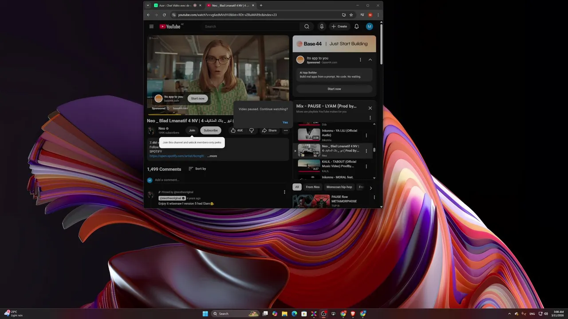Open the comments Sort by dropdown
The width and height of the screenshot is (568, 319).
(197, 169)
